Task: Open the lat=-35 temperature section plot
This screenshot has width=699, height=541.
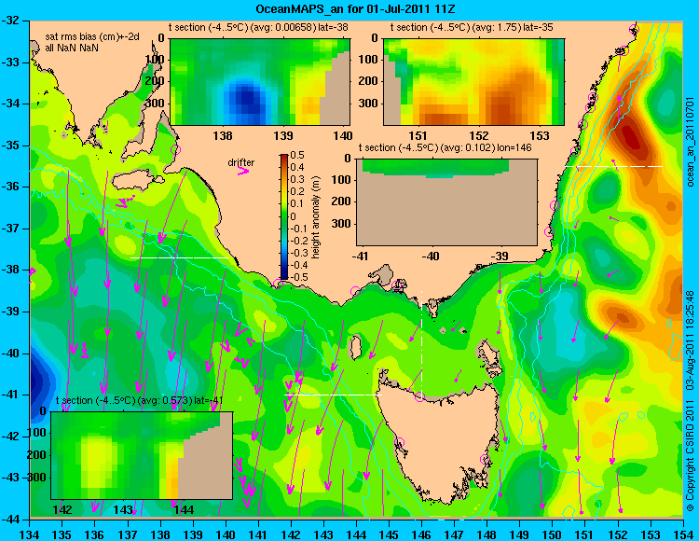Action: (473, 82)
